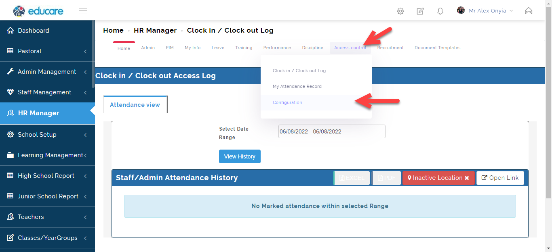Click the page vertical scrollbar
552x252 pixels.
tap(548, 102)
